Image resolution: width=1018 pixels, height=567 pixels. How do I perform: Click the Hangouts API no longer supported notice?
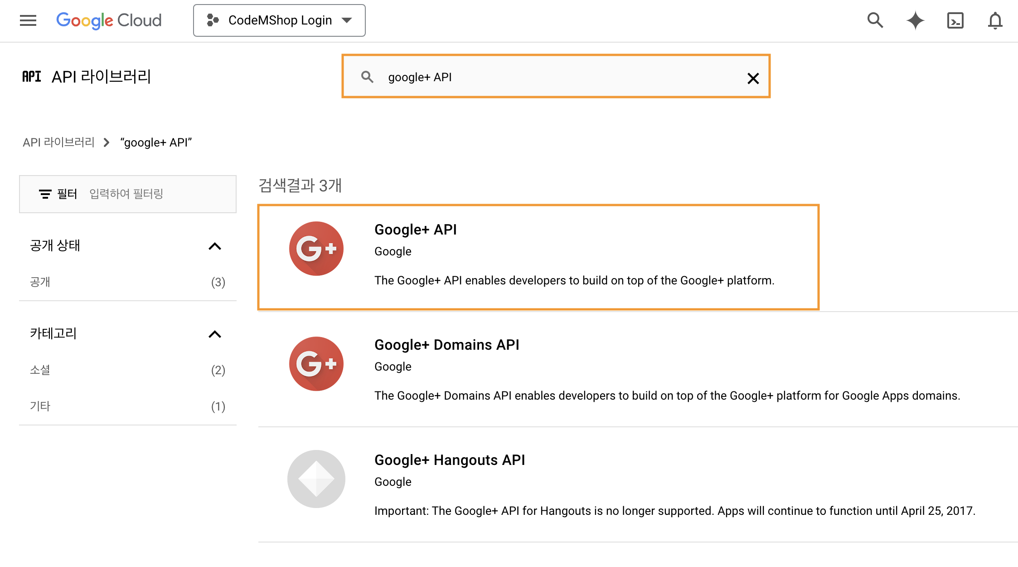click(x=675, y=511)
